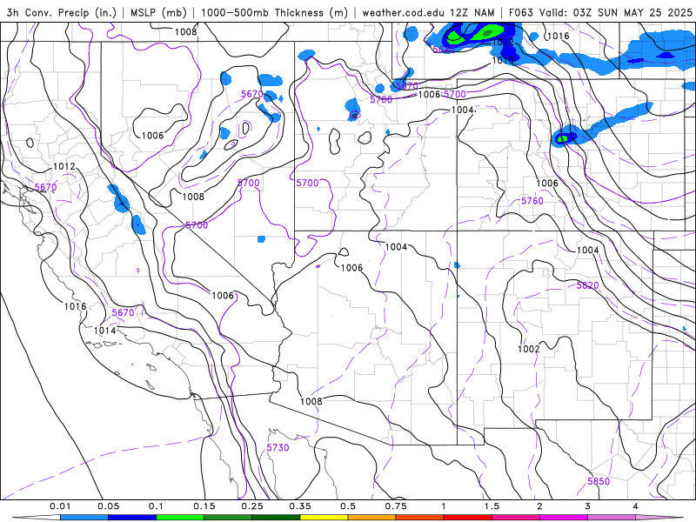Click the 1010 isobar label

[x=503, y=60]
